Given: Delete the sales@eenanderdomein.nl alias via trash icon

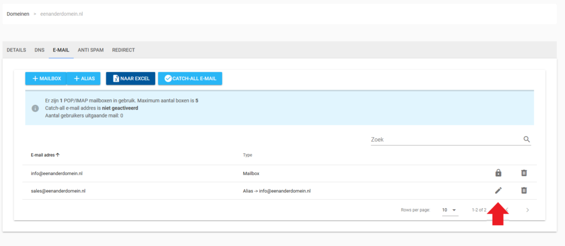Looking at the screenshot, I should 524,191.
